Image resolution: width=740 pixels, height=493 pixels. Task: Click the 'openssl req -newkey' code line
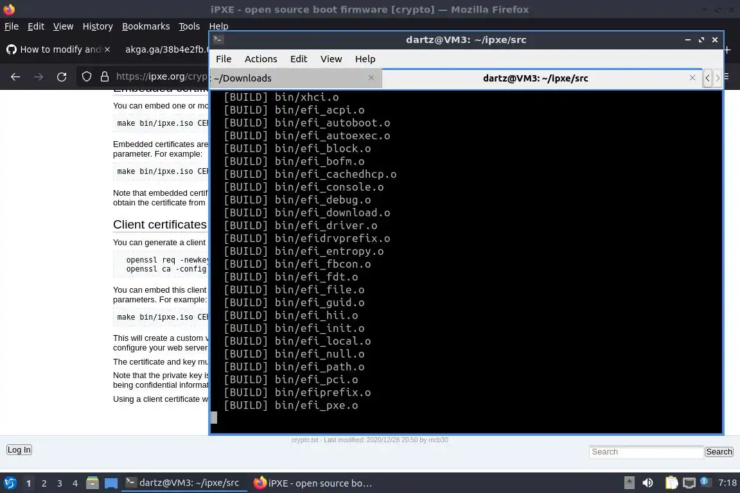click(x=167, y=260)
